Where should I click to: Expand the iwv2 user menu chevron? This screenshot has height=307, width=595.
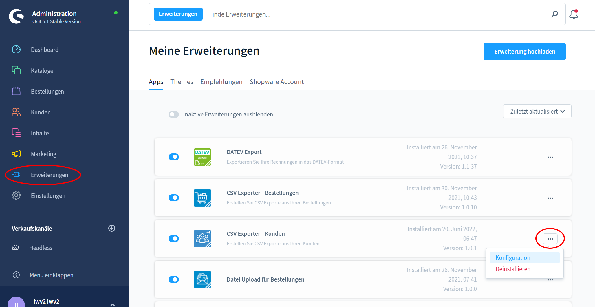pyautogui.click(x=113, y=304)
